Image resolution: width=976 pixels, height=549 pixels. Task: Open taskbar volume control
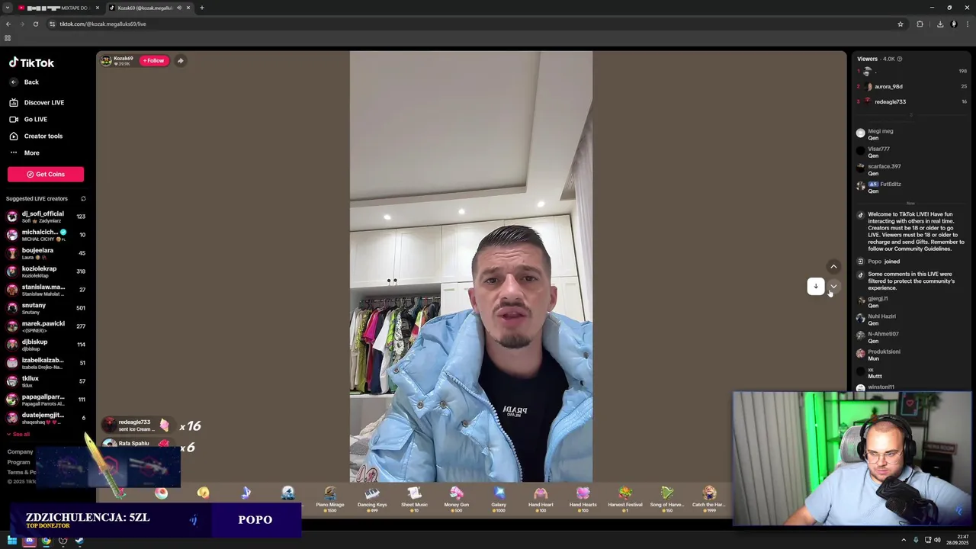coord(936,541)
